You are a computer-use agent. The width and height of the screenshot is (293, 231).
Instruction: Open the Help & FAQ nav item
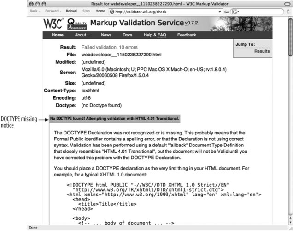(155, 35)
